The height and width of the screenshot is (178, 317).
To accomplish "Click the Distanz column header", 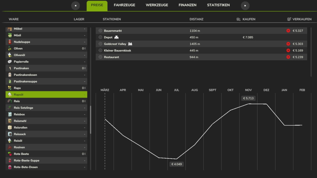I will [197, 19].
